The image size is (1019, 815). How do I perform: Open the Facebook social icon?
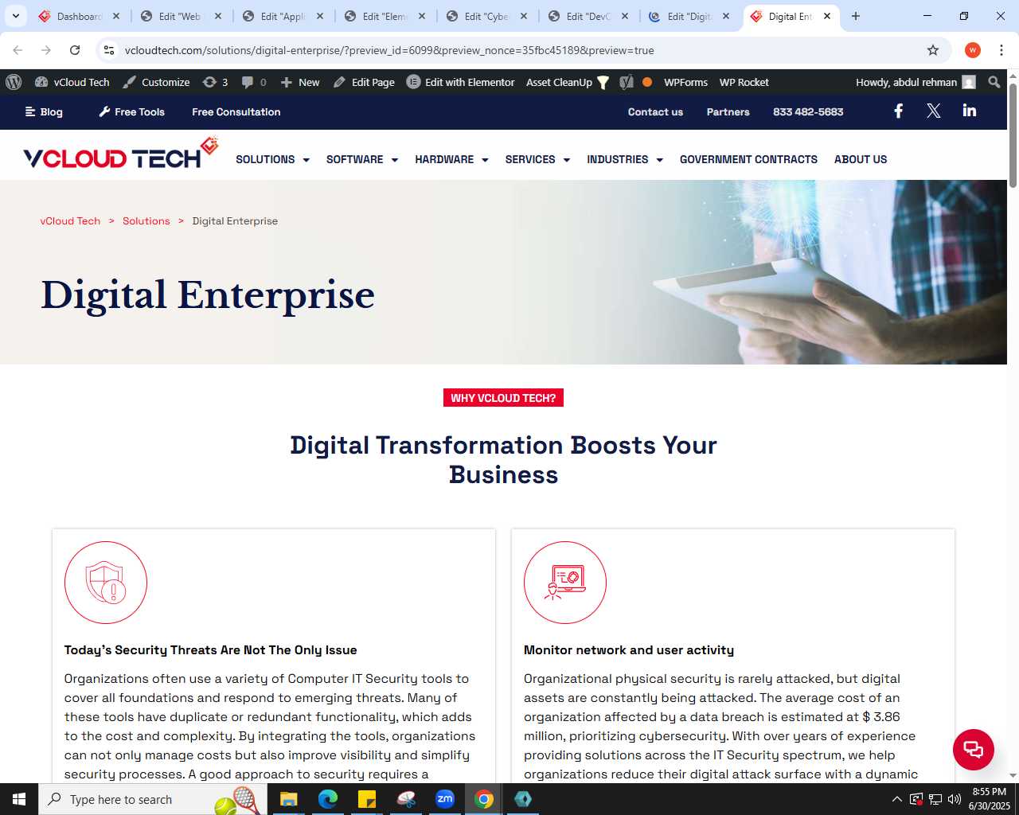(898, 111)
